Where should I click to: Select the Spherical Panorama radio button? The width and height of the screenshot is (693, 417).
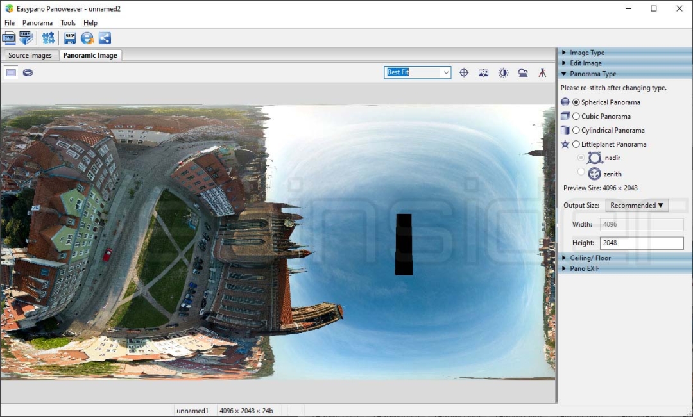pyautogui.click(x=576, y=102)
